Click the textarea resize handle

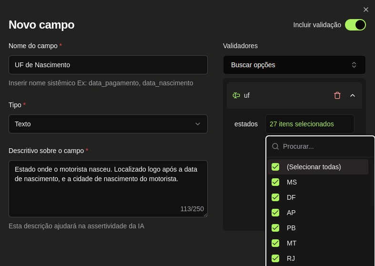pos(205,215)
